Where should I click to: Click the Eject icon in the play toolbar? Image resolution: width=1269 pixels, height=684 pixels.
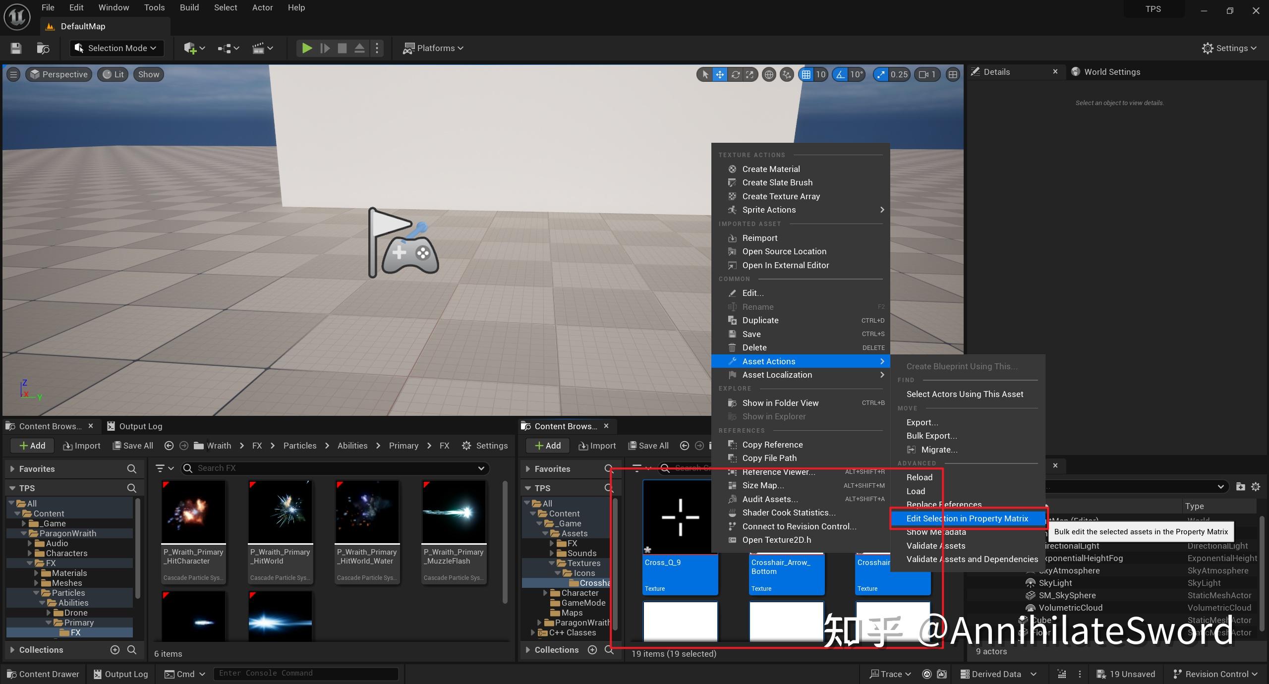point(360,48)
